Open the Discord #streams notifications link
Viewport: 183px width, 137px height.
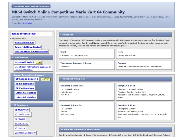coord(33,68)
